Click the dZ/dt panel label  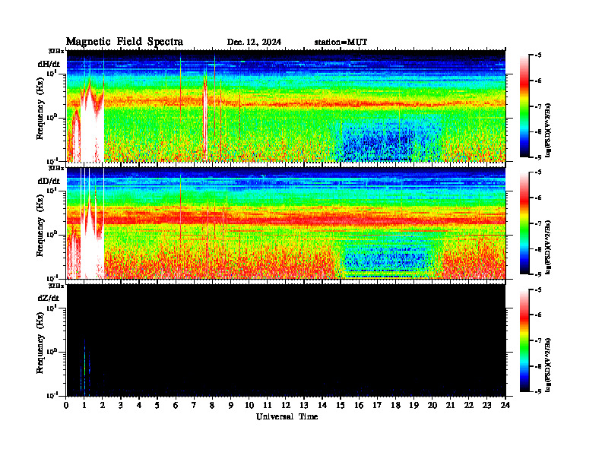pyautogui.click(x=49, y=298)
